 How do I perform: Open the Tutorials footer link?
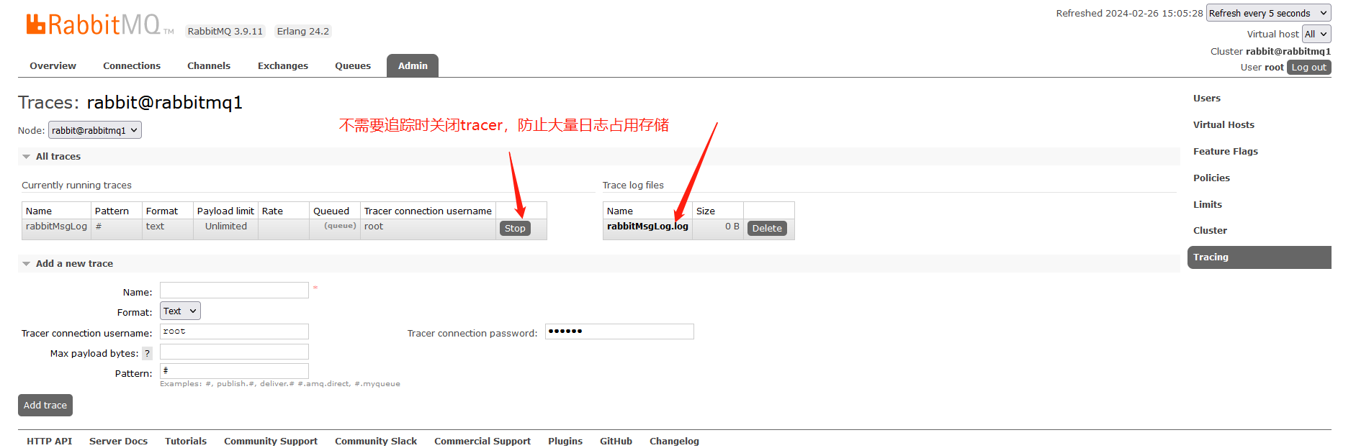(186, 441)
